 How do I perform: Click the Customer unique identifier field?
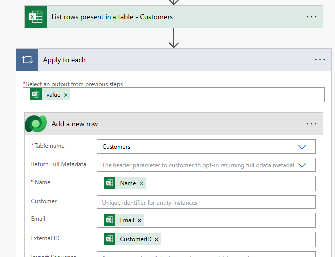pos(206,202)
